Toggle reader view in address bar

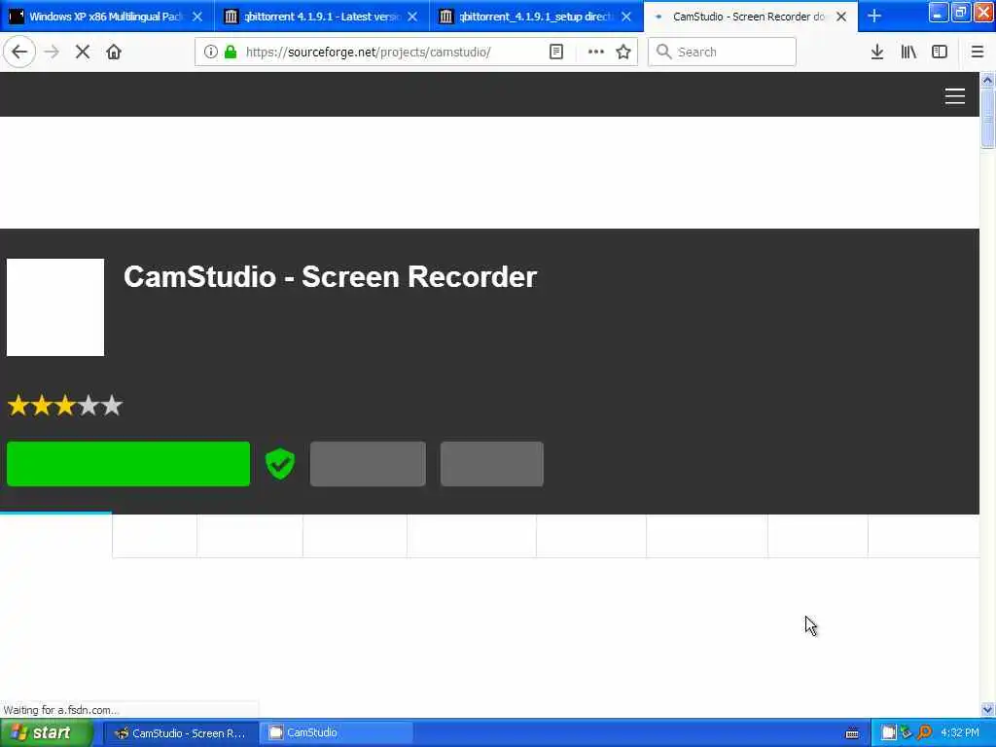coord(556,52)
